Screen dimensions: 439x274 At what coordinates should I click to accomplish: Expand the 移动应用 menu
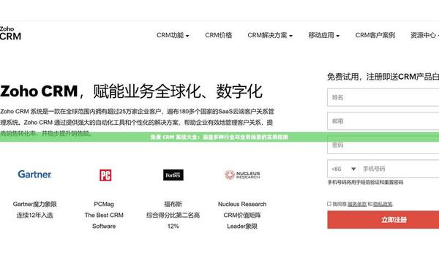pyautogui.click(x=324, y=35)
